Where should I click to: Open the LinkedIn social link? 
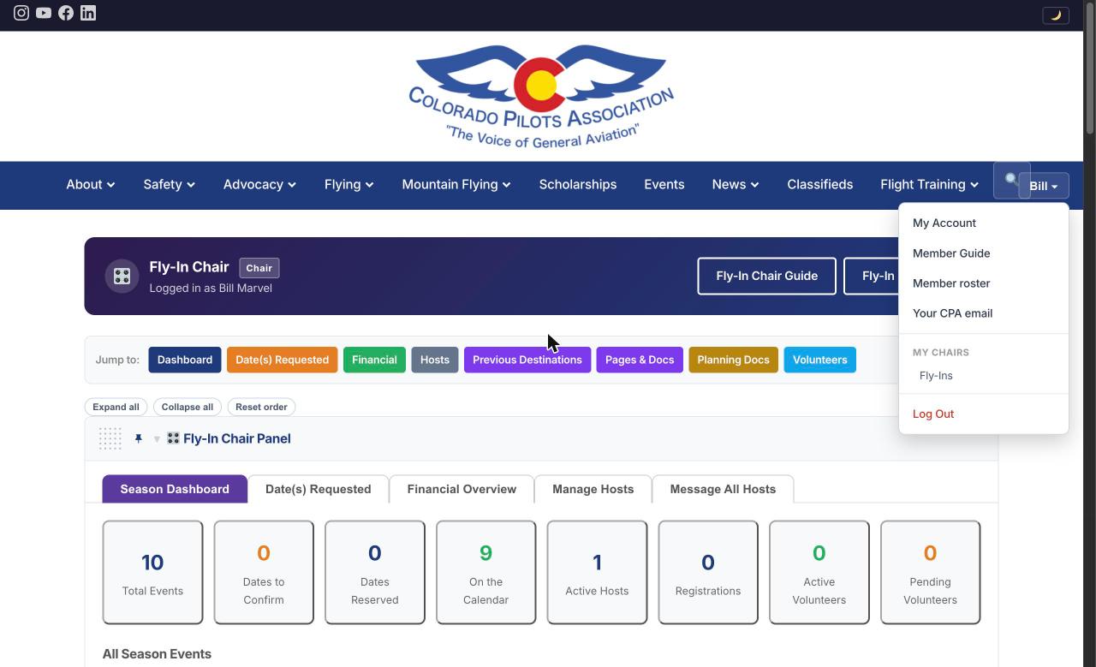pyautogui.click(x=88, y=13)
